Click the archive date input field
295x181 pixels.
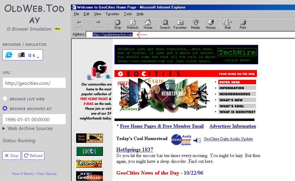tap(34, 119)
